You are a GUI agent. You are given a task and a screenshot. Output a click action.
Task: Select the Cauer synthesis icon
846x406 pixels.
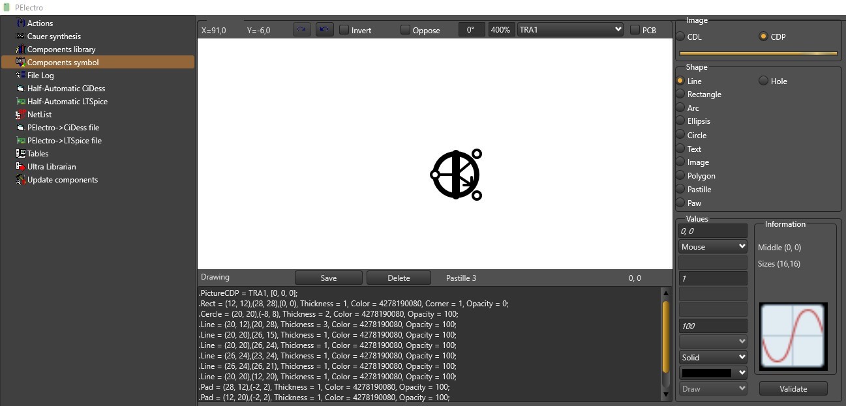(21, 36)
